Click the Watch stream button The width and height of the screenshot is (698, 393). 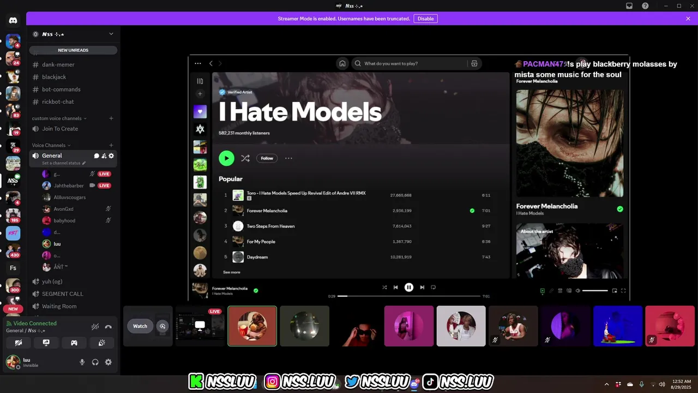140,326
